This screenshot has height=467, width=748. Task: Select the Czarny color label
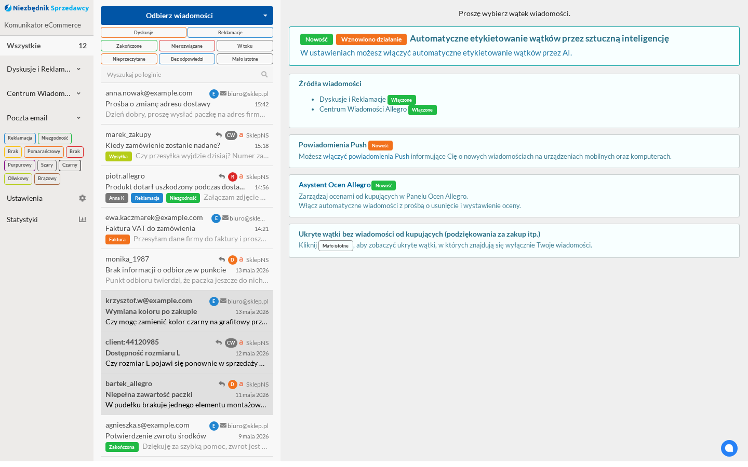[x=70, y=166]
